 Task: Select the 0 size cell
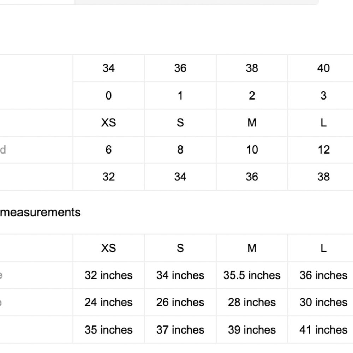[108, 95]
